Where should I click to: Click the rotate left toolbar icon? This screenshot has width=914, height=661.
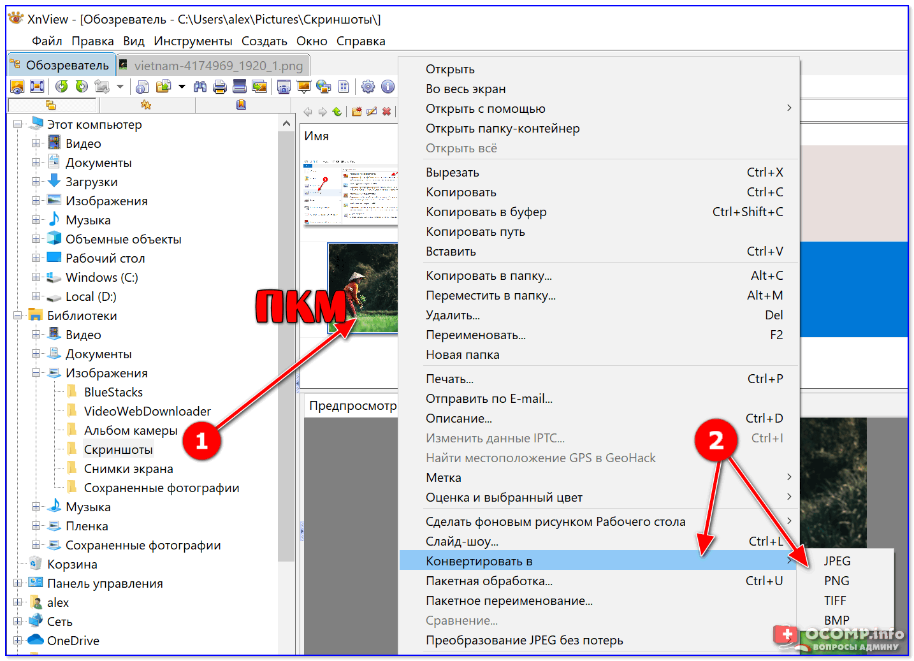61,87
